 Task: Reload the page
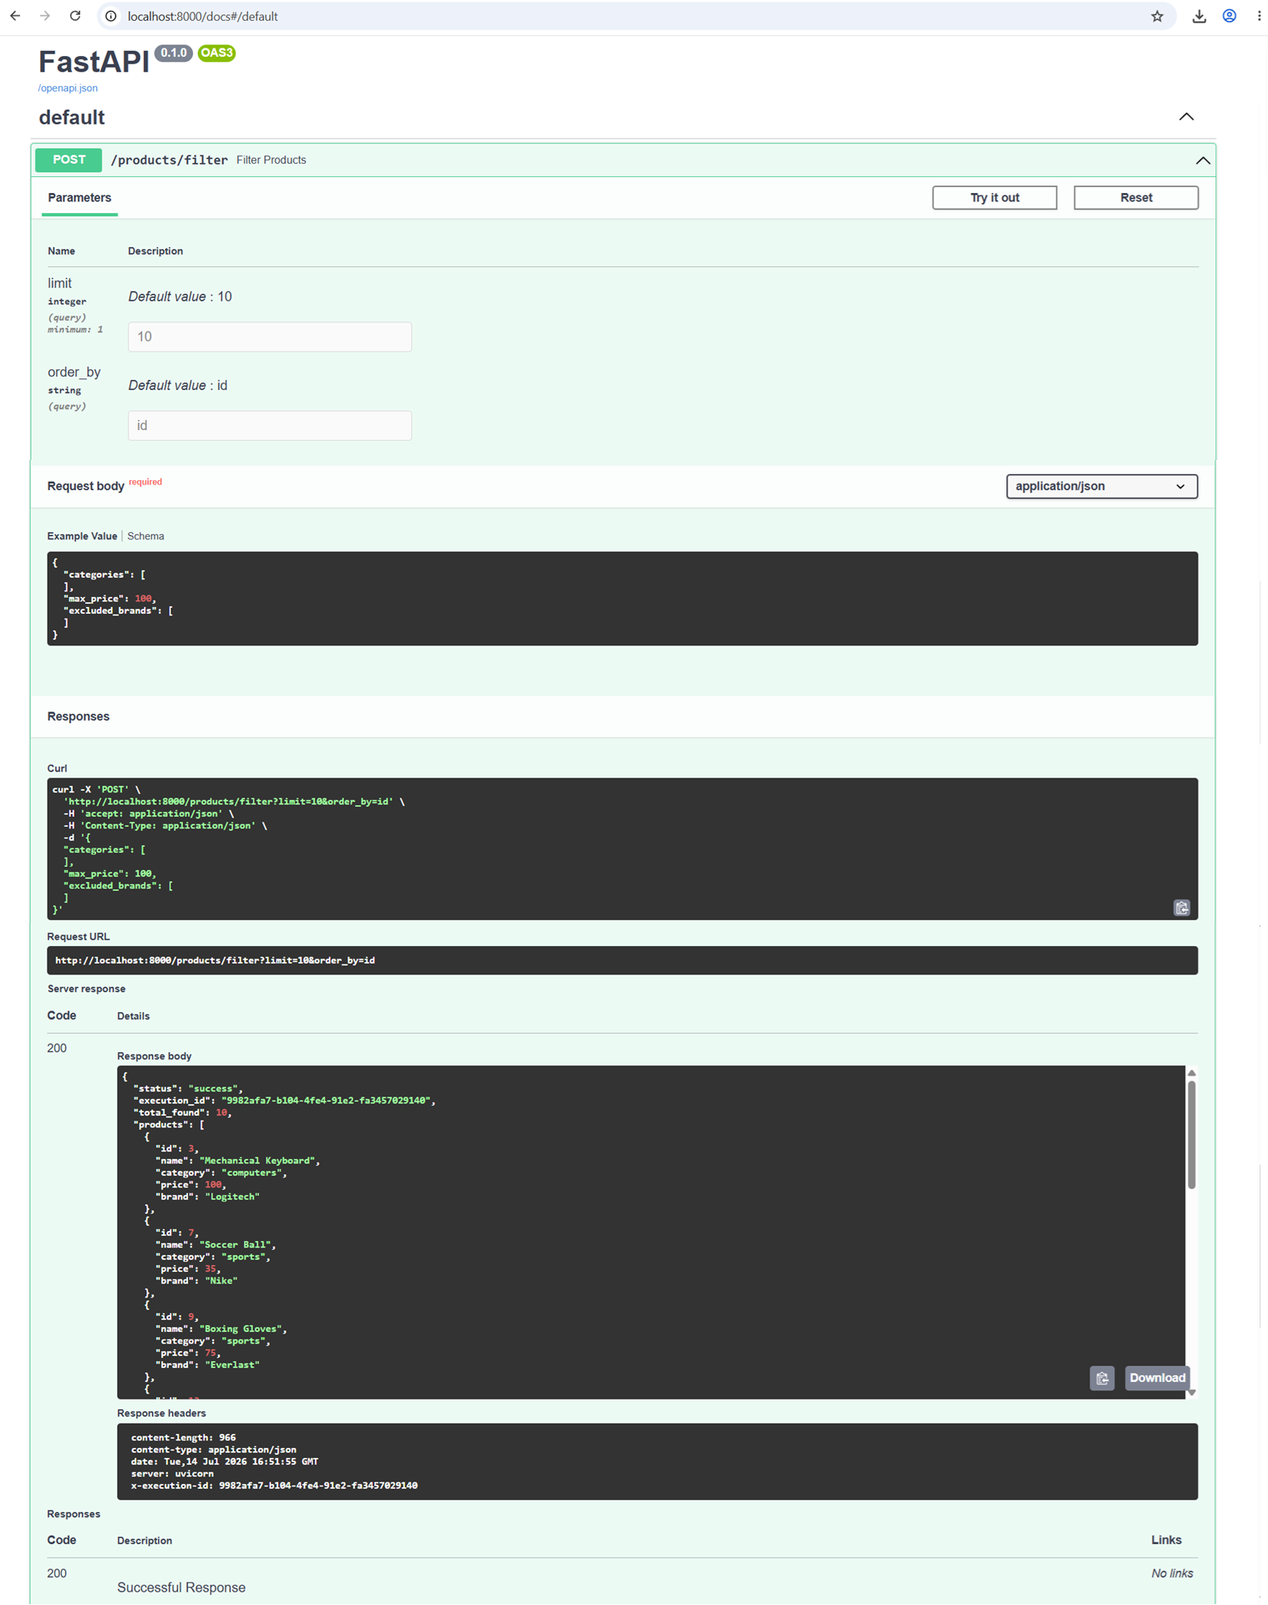point(75,16)
